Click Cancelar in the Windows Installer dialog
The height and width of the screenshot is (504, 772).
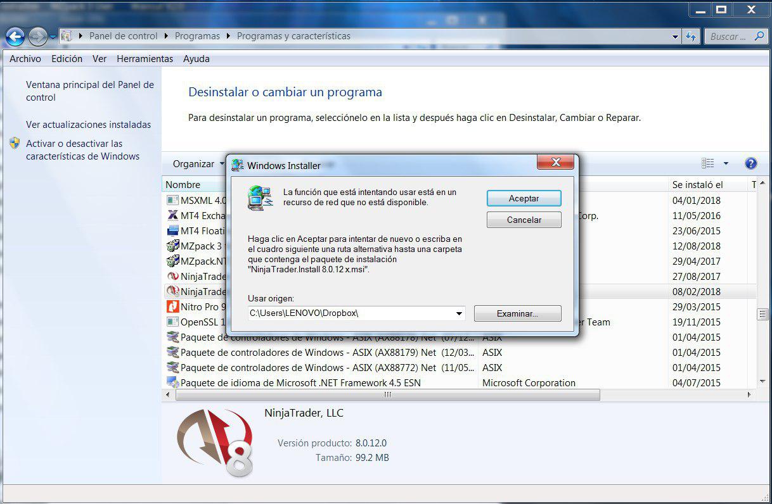click(524, 220)
